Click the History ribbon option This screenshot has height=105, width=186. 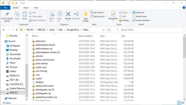[x=124, y=20]
